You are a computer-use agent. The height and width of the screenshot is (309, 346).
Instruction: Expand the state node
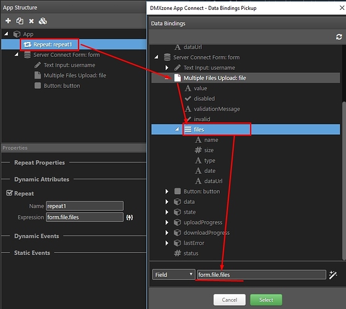click(x=167, y=212)
